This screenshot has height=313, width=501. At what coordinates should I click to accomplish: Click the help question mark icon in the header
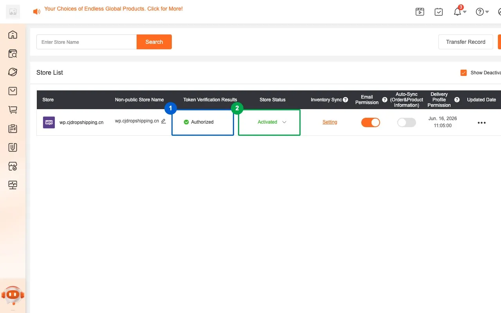(479, 12)
